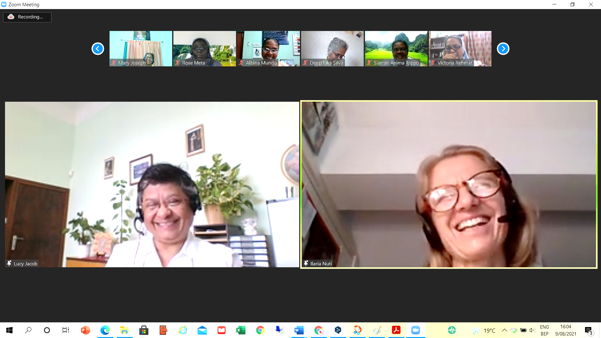Open Zoom app in the taskbar

(x=415, y=330)
